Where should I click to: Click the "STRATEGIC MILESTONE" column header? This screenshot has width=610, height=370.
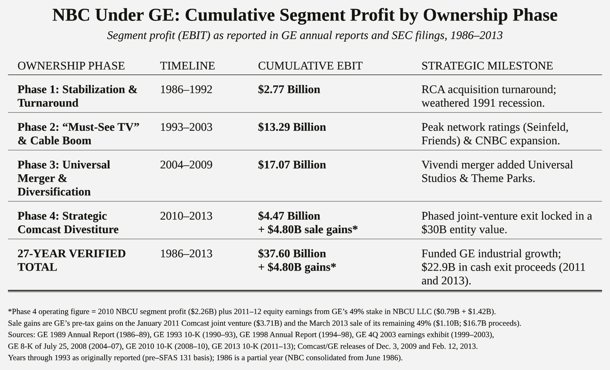coord(487,66)
